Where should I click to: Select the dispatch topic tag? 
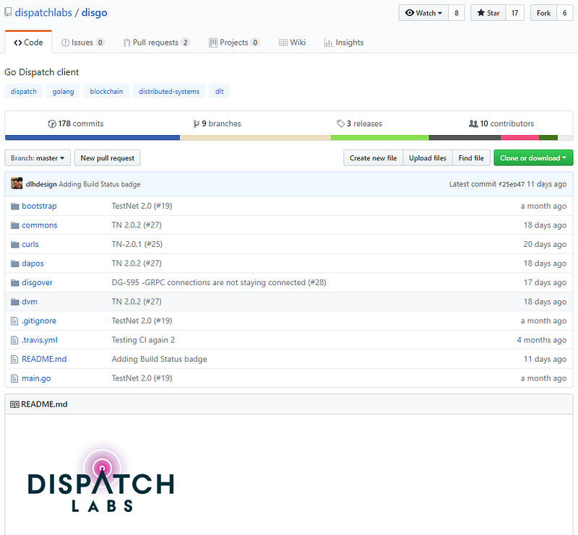click(24, 91)
